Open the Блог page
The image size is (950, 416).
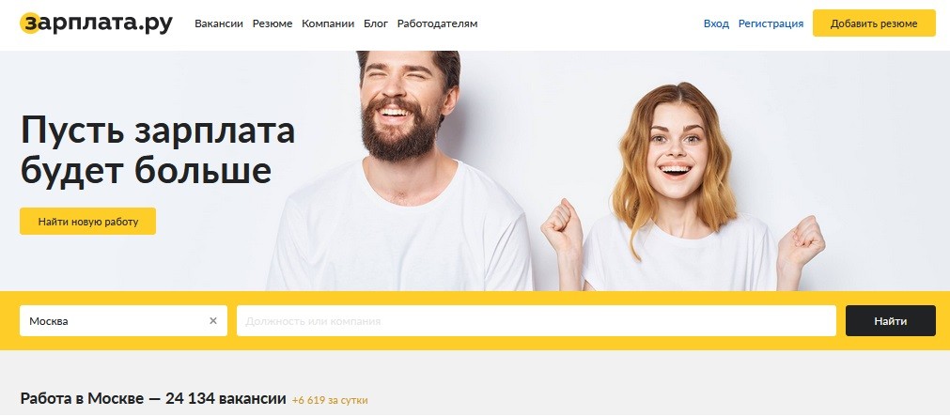[x=376, y=23]
